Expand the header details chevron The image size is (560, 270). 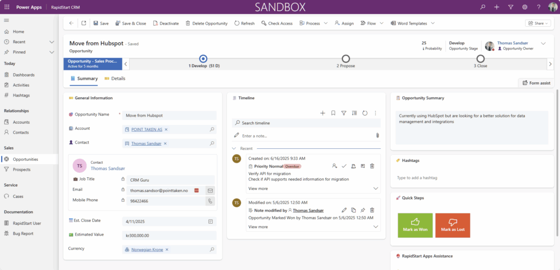pos(543,44)
